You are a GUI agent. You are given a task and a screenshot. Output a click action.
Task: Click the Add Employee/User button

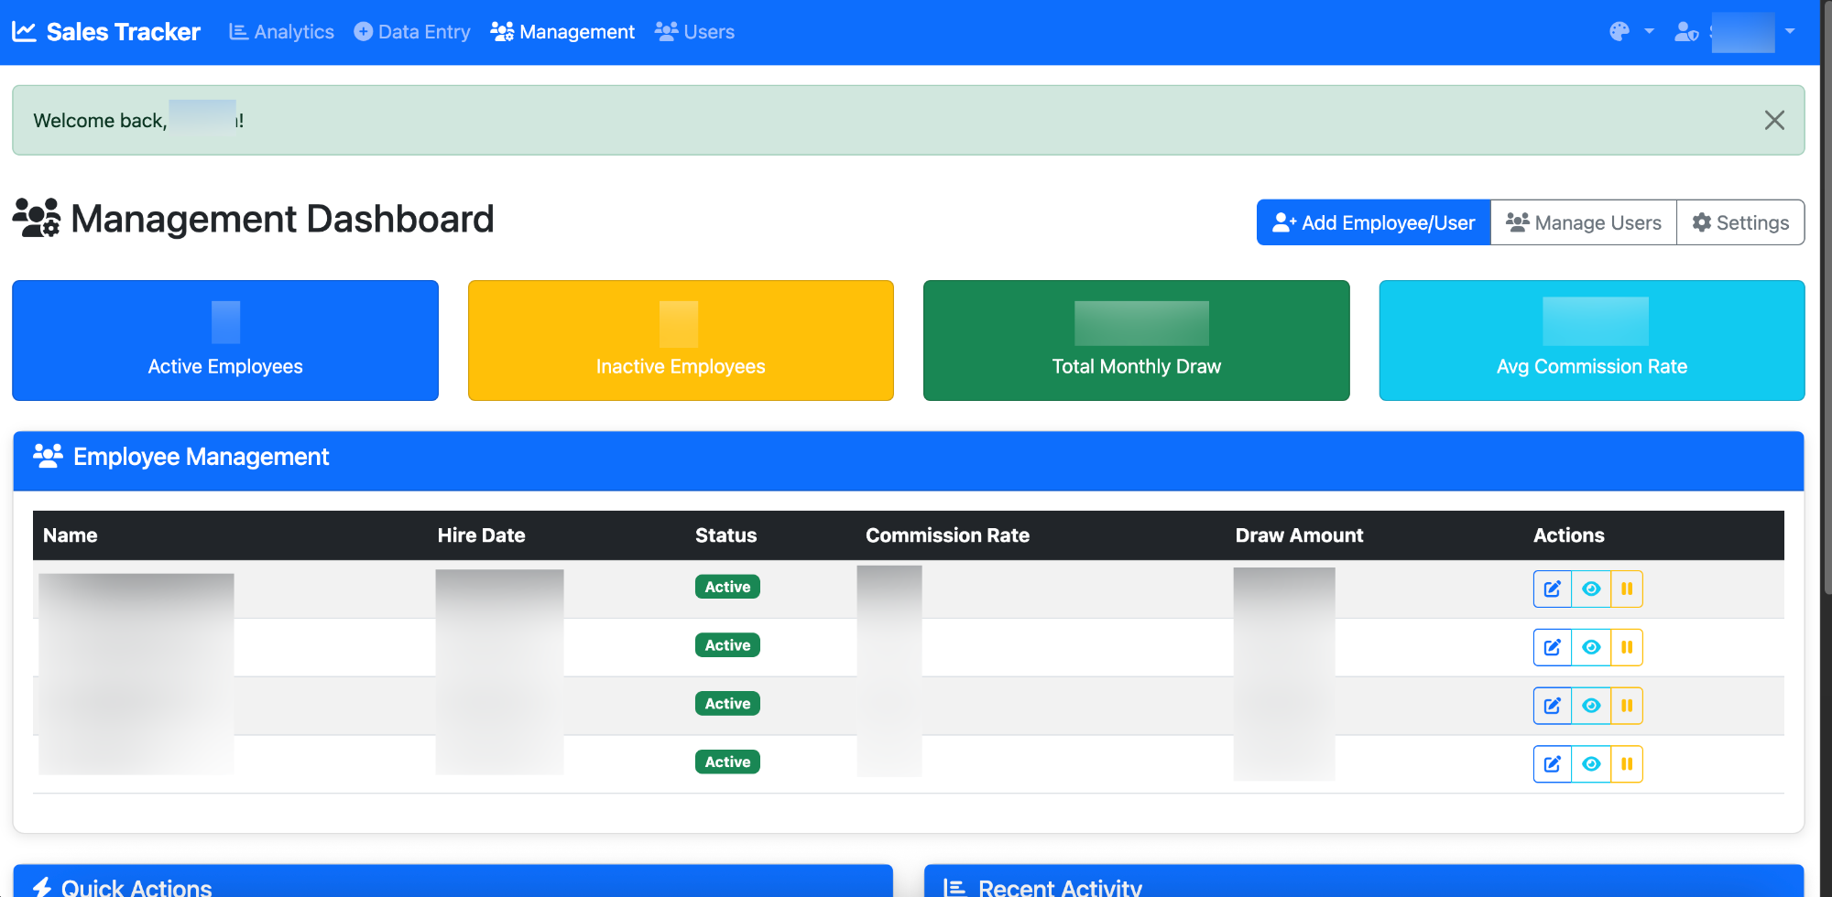click(x=1373, y=222)
